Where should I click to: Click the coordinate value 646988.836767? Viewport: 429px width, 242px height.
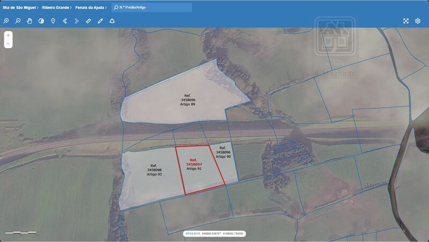click(211, 233)
